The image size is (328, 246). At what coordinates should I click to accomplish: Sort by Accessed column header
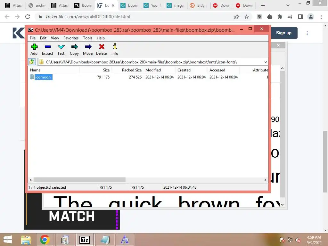point(223,70)
